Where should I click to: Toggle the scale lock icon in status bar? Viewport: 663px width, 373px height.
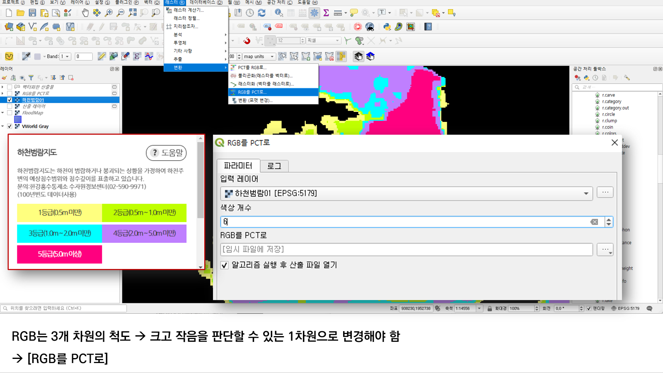[489, 308]
